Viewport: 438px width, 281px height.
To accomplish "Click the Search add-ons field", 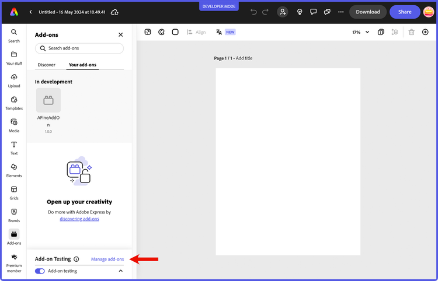I will pos(79,48).
